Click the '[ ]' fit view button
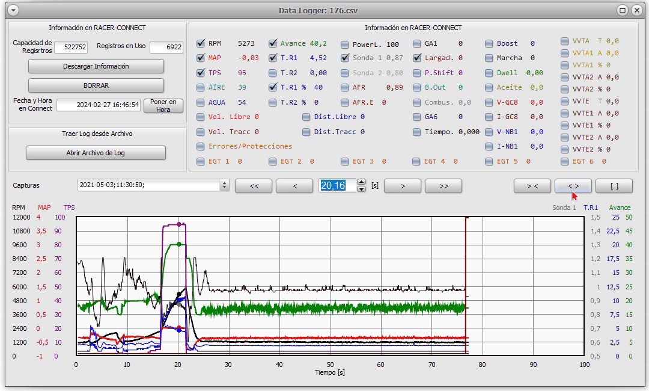Screen dimensions: 649x391 coord(614,186)
